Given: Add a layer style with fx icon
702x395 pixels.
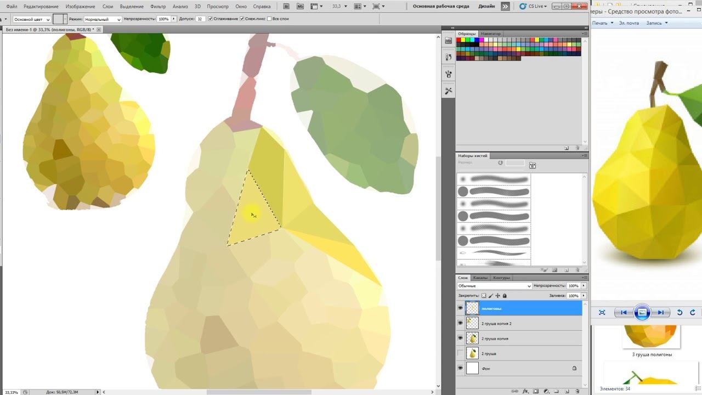Looking at the screenshot, I should [525, 391].
